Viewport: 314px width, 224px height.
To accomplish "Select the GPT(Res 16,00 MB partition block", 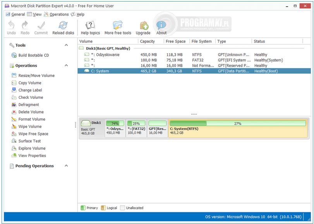I will coord(158,128).
